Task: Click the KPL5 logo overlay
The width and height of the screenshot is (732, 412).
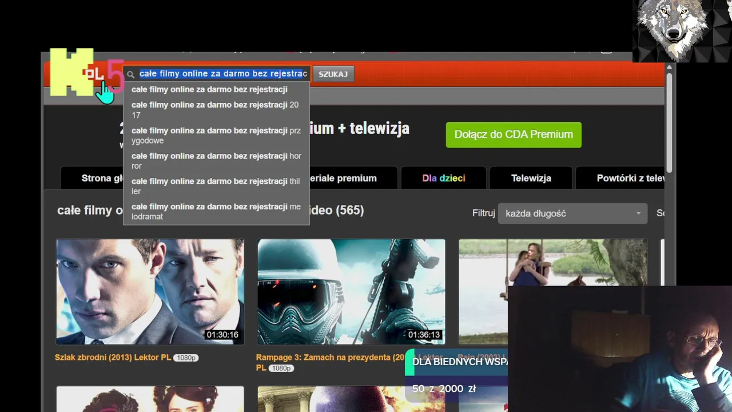Action: pos(86,73)
